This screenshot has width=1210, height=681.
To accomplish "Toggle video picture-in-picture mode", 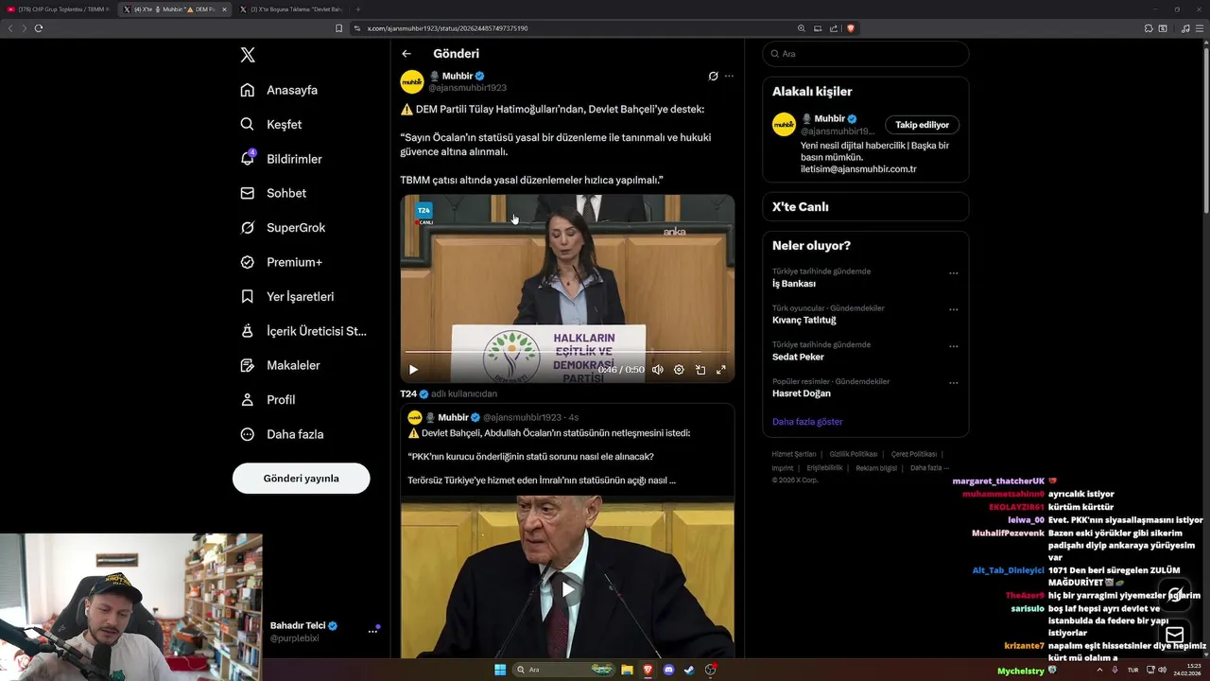I will tap(700, 370).
